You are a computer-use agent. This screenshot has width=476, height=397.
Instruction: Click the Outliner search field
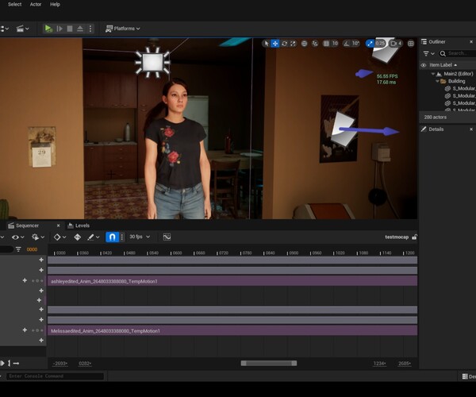(x=459, y=53)
